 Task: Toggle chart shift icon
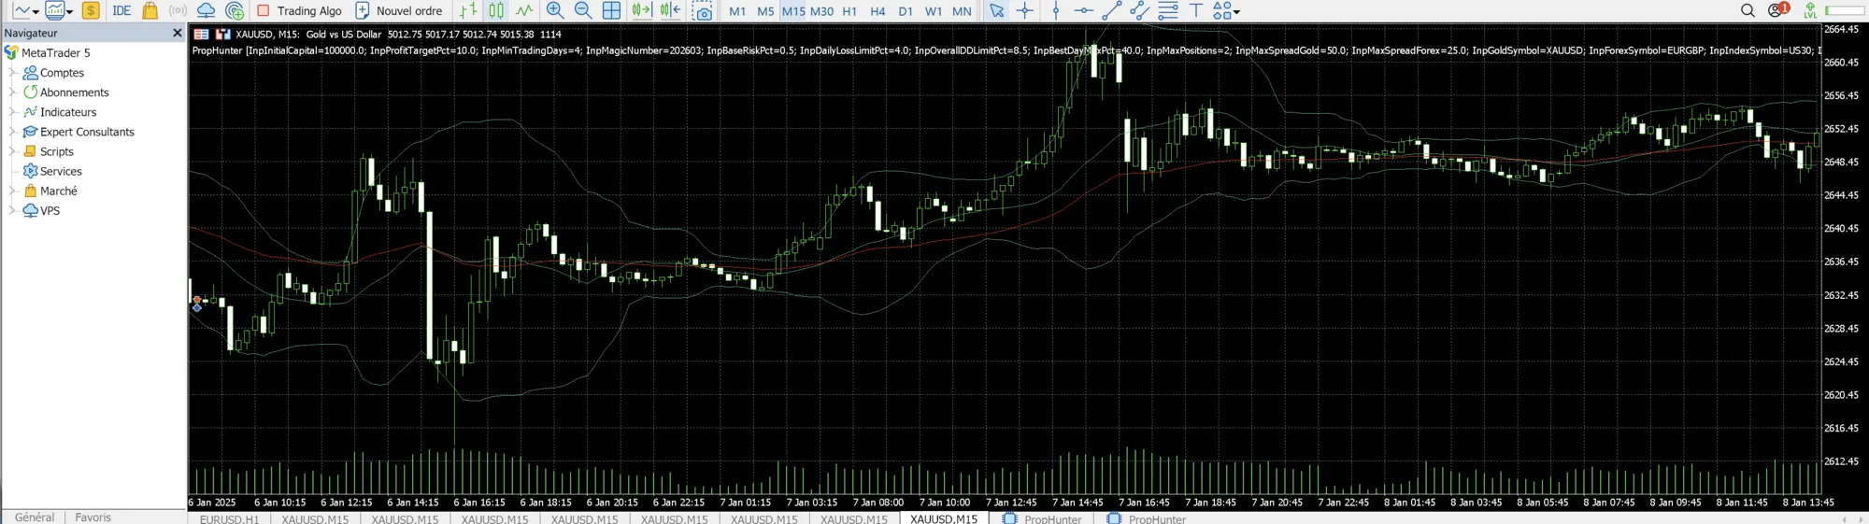click(x=670, y=10)
